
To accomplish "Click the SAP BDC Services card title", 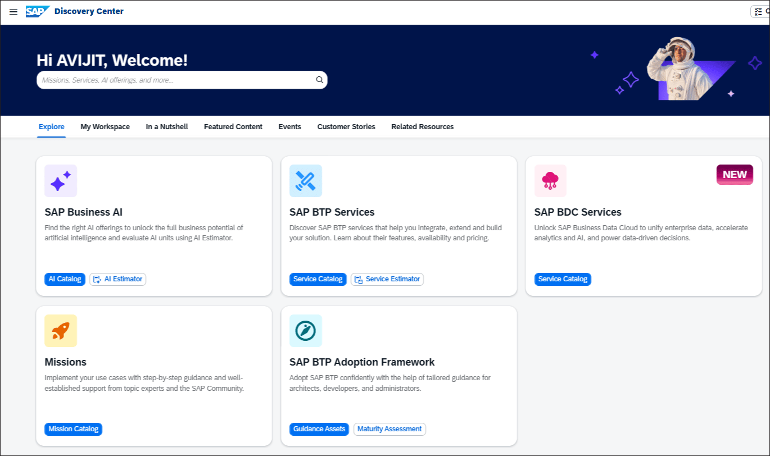I will [x=578, y=212].
